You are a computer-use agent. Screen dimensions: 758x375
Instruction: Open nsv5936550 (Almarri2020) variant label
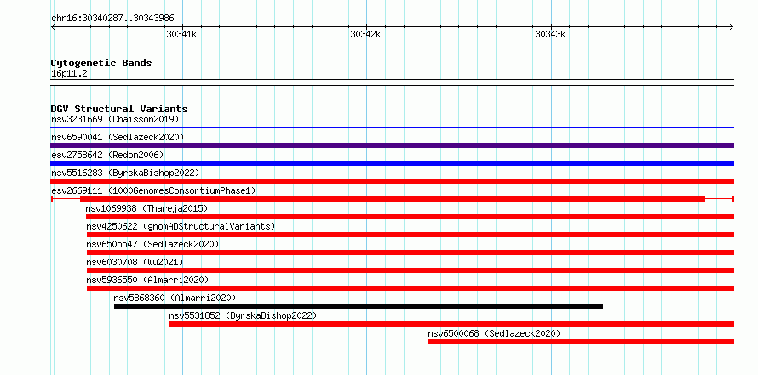click(x=147, y=280)
